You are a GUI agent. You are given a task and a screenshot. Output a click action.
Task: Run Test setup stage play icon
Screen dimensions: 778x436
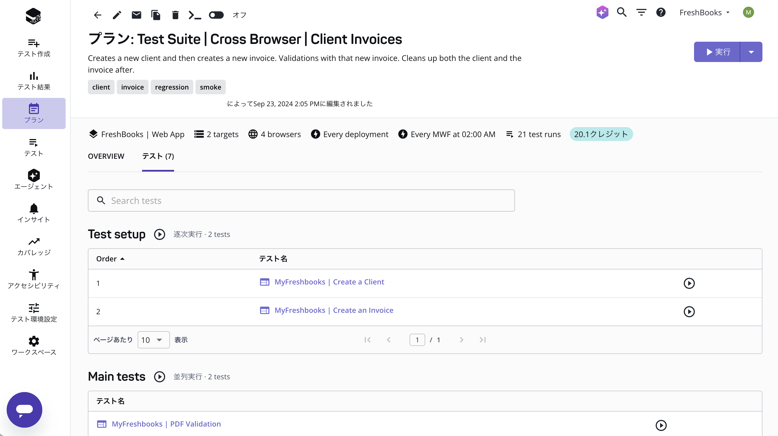pyautogui.click(x=160, y=234)
